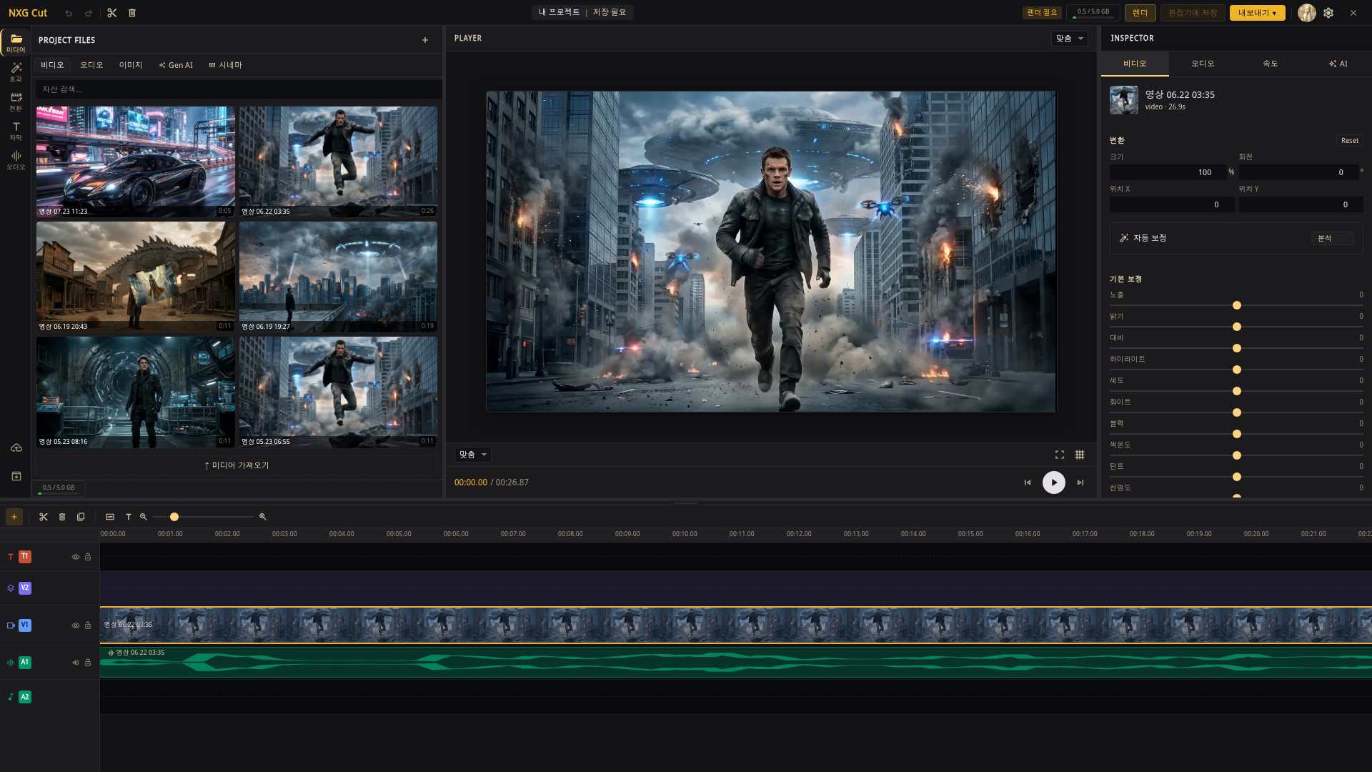Switch to the Inspector 오디오 tab
The image size is (1372, 772).
click(x=1203, y=64)
